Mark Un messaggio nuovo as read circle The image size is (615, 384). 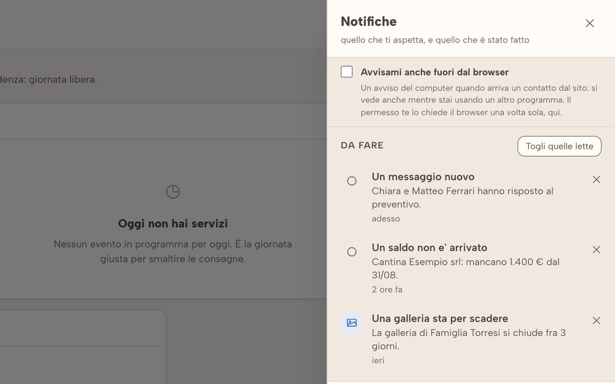tap(352, 181)
